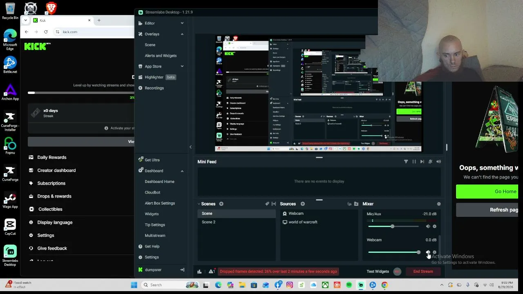Select Scene 2 in the Scenes list
Viewport: 523px width, 294px height.
[x=237, y=222]
